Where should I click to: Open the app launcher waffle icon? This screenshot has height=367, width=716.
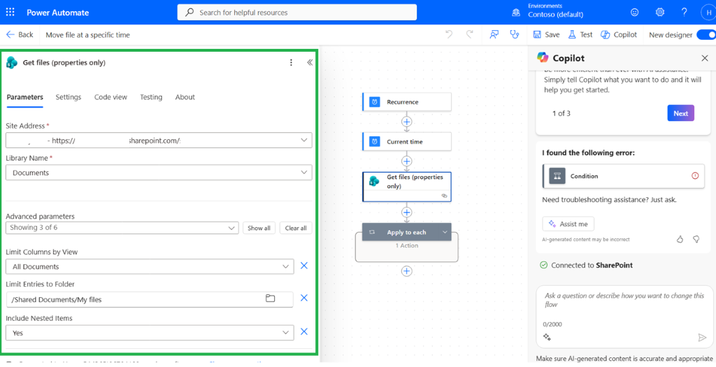(10, 13)
